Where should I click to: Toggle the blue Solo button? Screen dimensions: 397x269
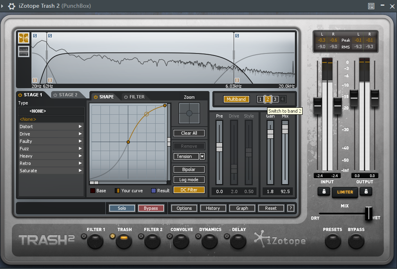(x=122, y=208)
